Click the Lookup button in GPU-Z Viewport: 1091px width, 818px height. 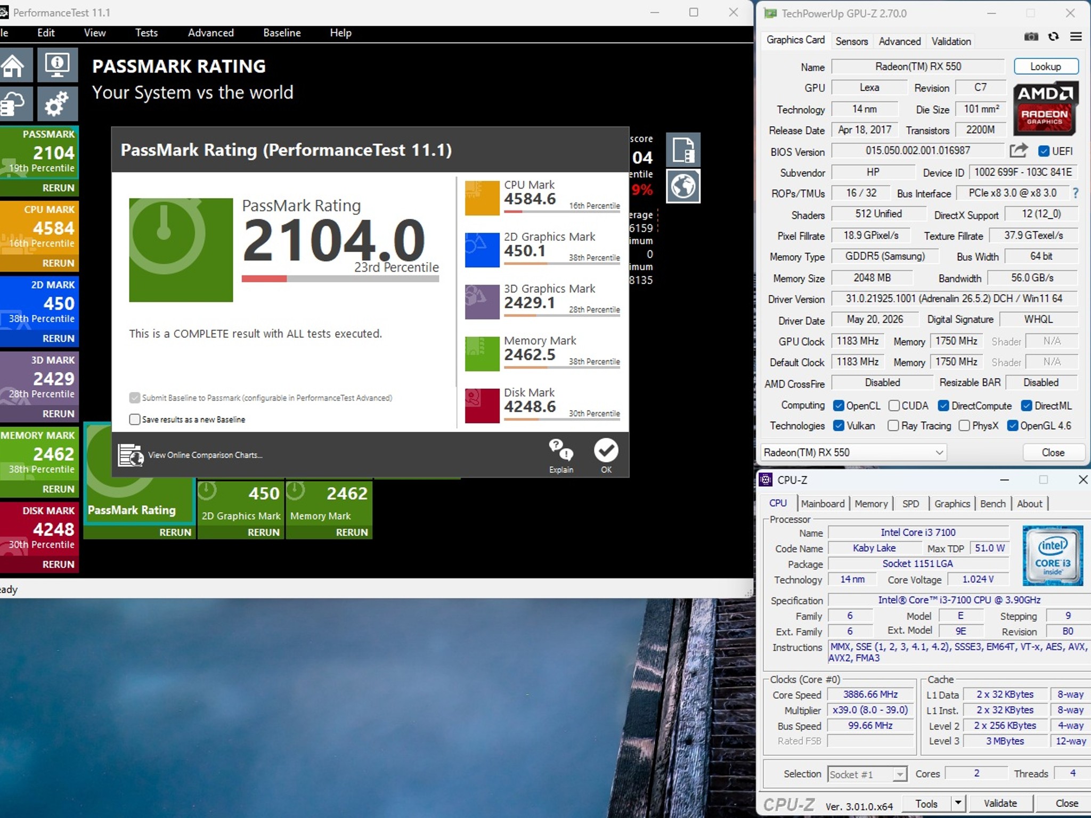click(1045, 67)
